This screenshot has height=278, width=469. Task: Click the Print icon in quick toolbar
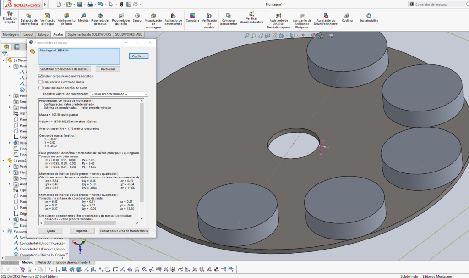pos(90,4)
